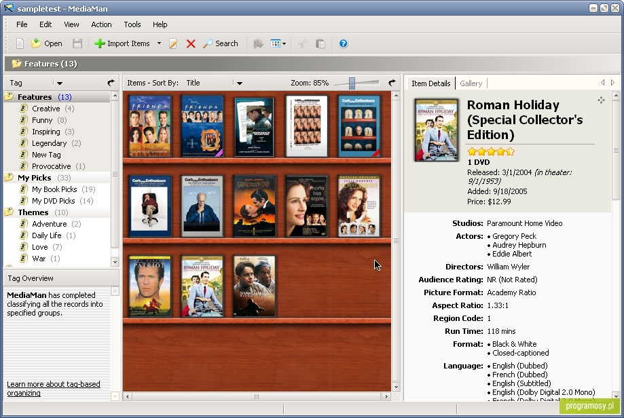The image size is (624, 418).
Task: Select the Love (7) tag
Action: click(47, 247)
